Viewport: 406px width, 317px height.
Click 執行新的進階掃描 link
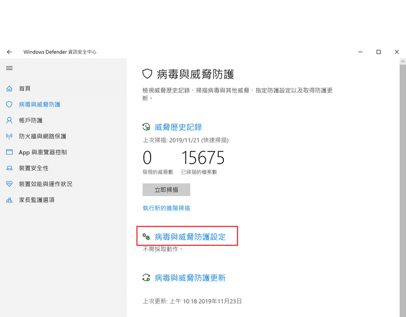click(x=166, y=208)
